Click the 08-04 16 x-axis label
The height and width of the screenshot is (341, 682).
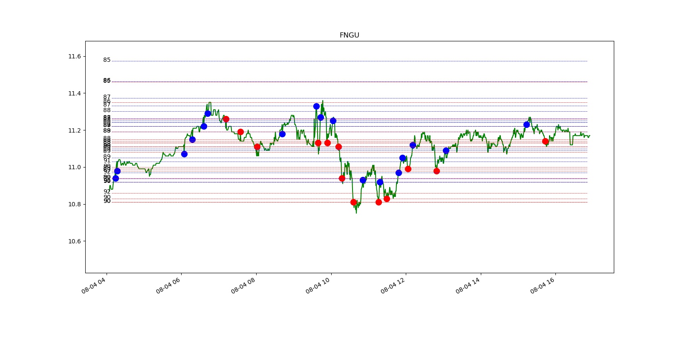(x=542, y=285)
